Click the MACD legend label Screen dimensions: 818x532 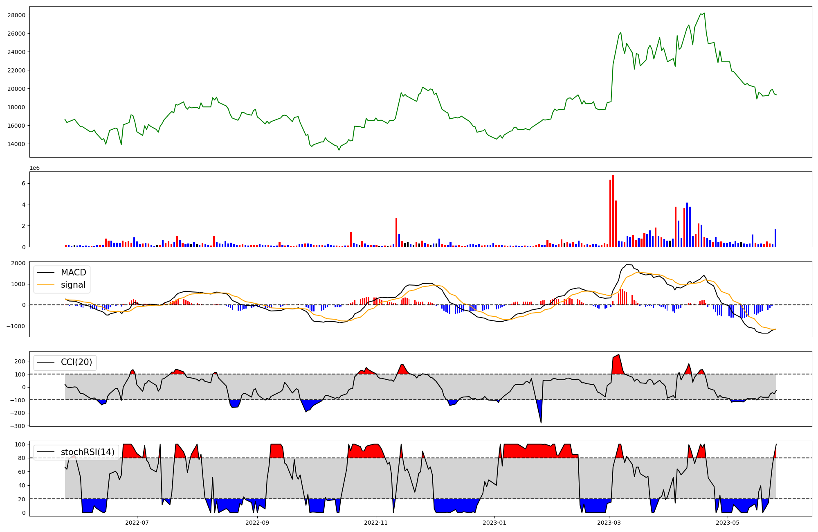coord(73,273)
